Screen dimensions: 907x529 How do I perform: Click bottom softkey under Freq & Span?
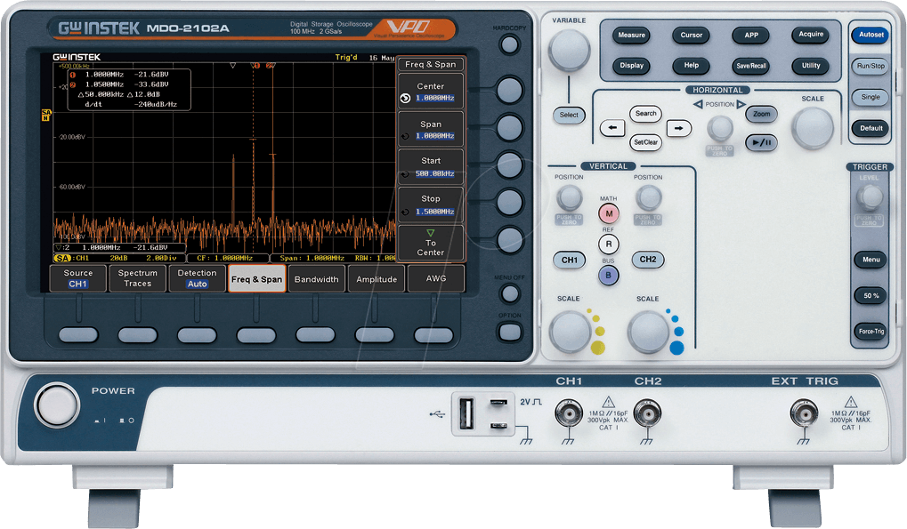tap(256, 335)
